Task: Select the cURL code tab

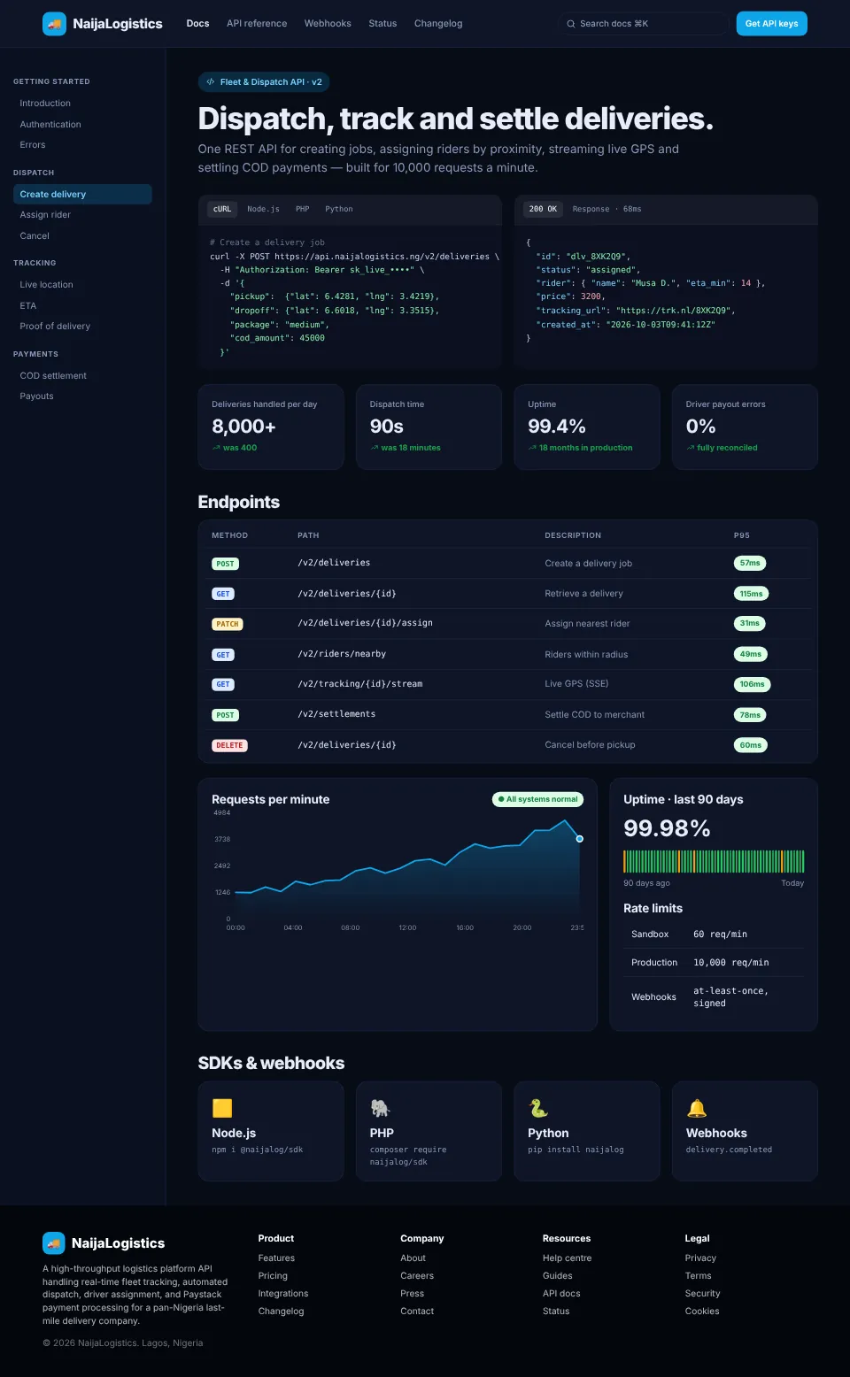Action: point(222,209)
